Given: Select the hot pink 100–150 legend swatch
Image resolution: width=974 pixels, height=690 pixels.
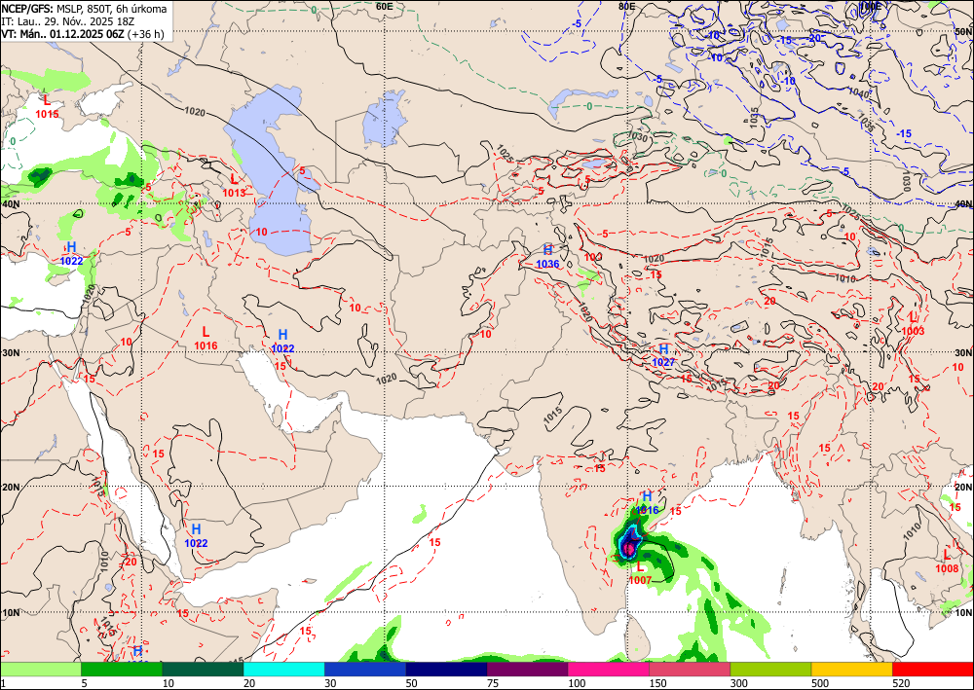Looking at the screenshot, I should point(609,669).
